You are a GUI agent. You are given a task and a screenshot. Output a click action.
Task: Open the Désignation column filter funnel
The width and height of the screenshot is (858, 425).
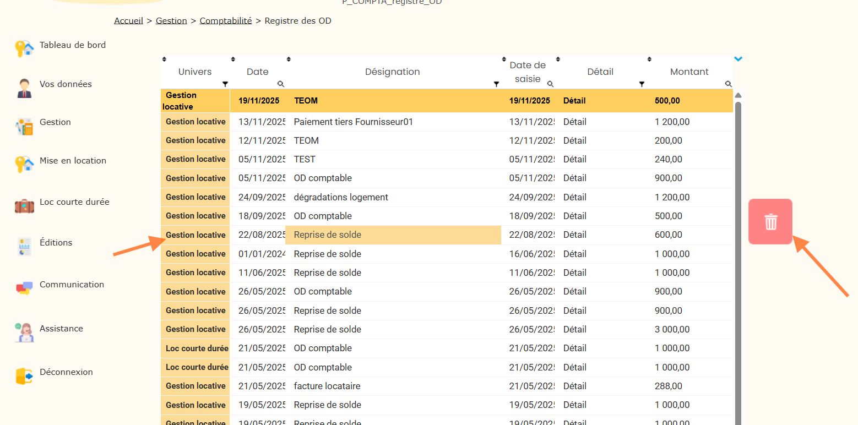click(496, 84)
